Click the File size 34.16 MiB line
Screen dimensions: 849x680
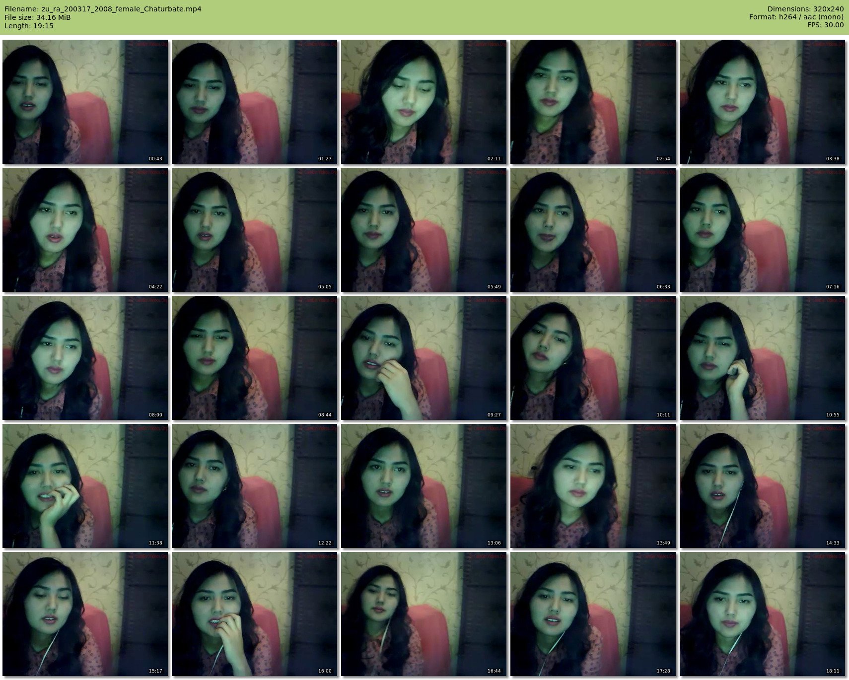tap(37, 17)
